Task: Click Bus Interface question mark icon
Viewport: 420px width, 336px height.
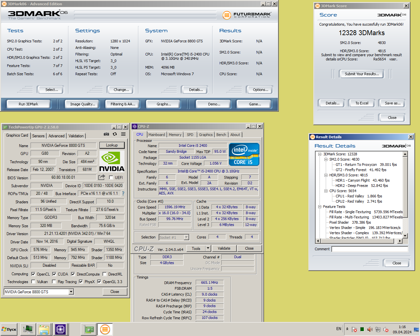Action: [123, 193]
